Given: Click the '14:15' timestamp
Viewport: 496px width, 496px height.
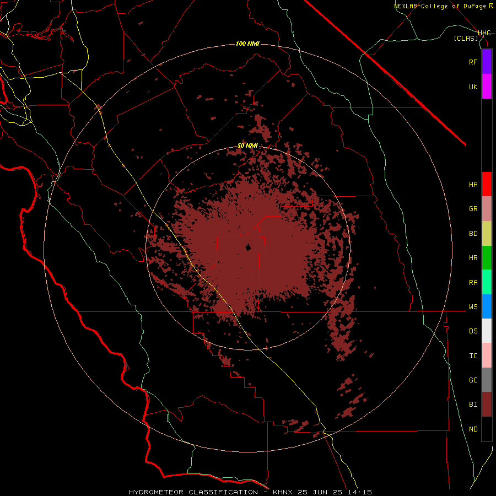Looking at the screenshot, I should point(359,492).
